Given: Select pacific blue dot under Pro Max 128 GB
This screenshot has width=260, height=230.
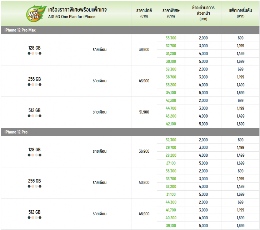Looking at the screenshot, I should pos(29,53).
